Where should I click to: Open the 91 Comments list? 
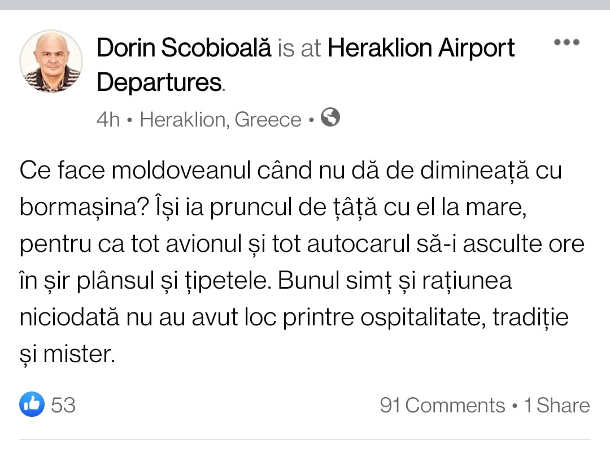pyautogui.click(x=442, y=406)
